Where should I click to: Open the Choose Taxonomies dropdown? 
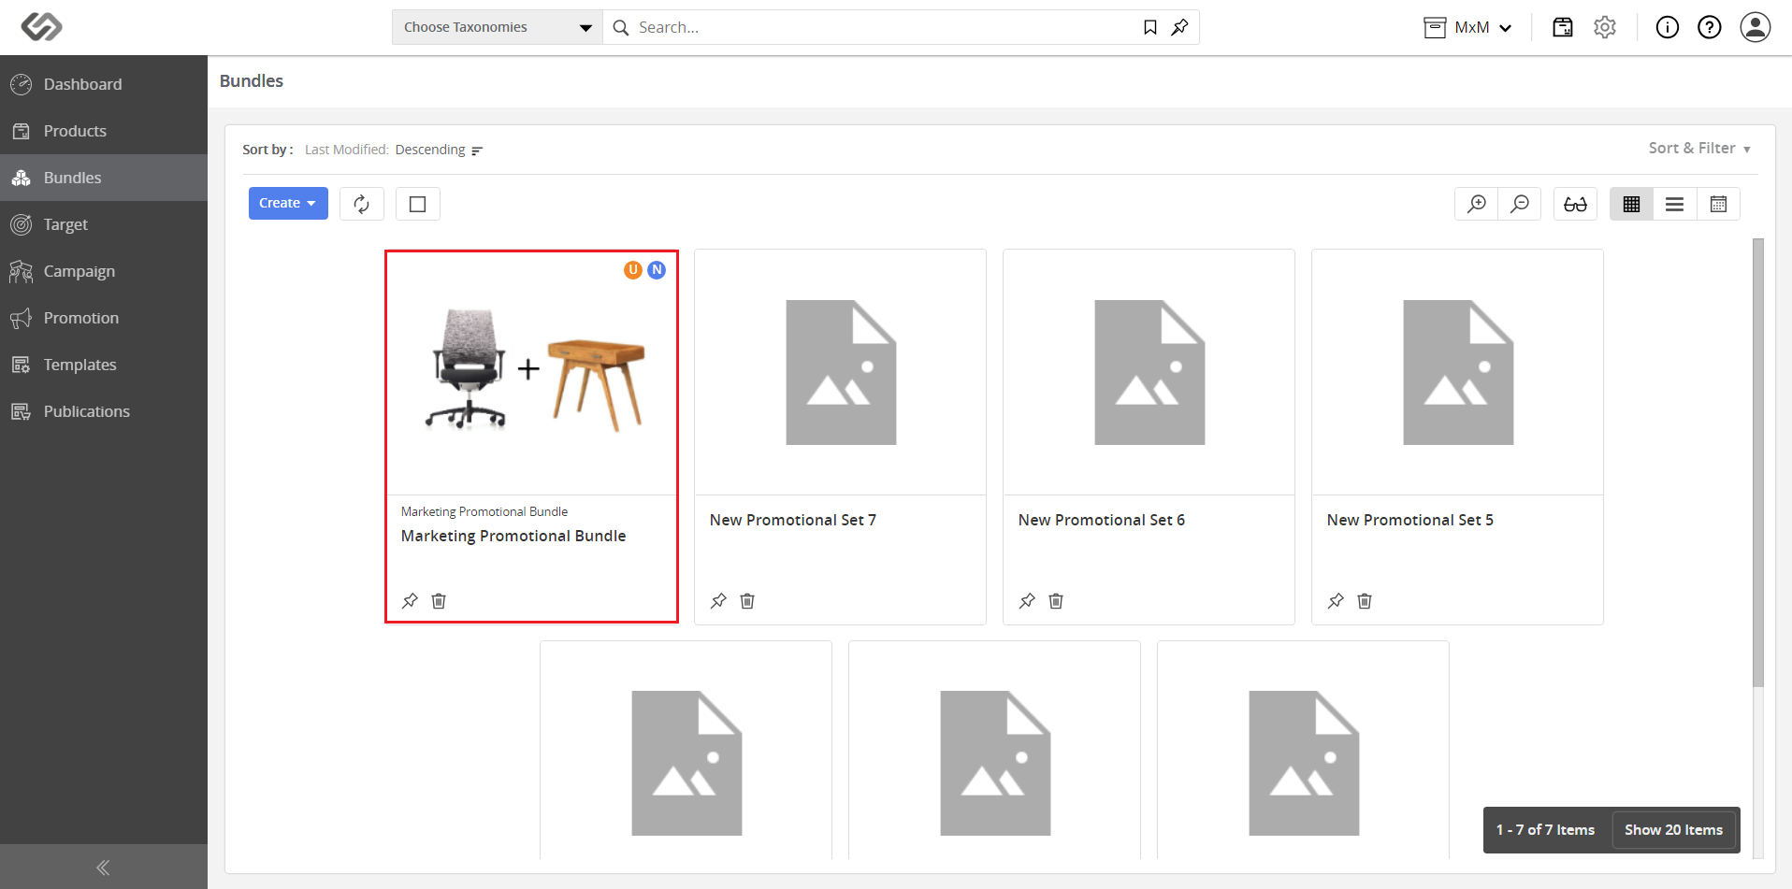pyautogui.click(x=498, y=27)
